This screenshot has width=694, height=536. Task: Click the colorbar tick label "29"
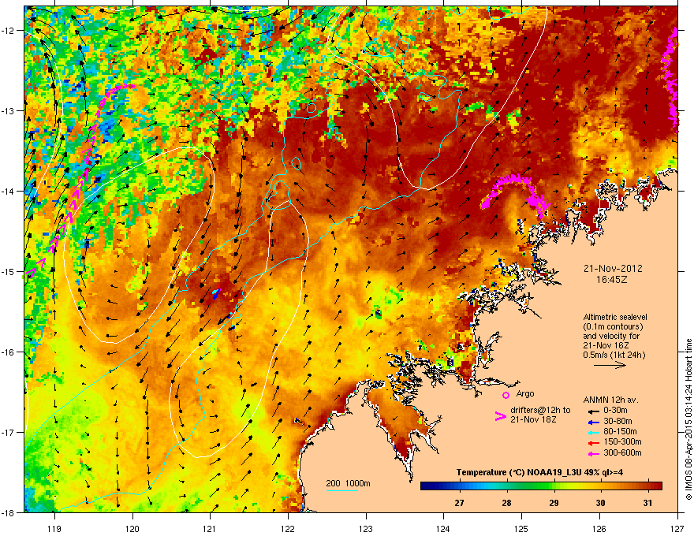click(x=554, y=503)
